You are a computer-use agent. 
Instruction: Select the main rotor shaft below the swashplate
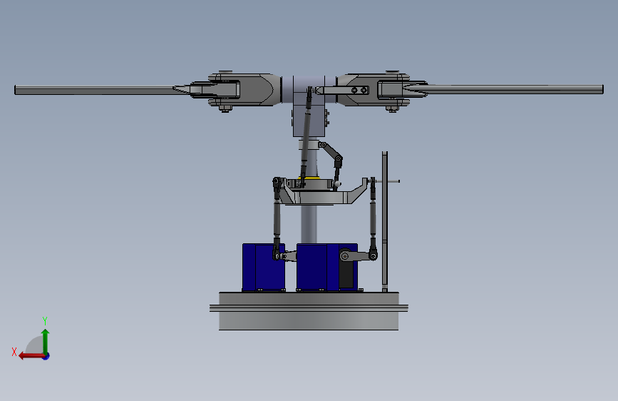(x=309, y=224)
